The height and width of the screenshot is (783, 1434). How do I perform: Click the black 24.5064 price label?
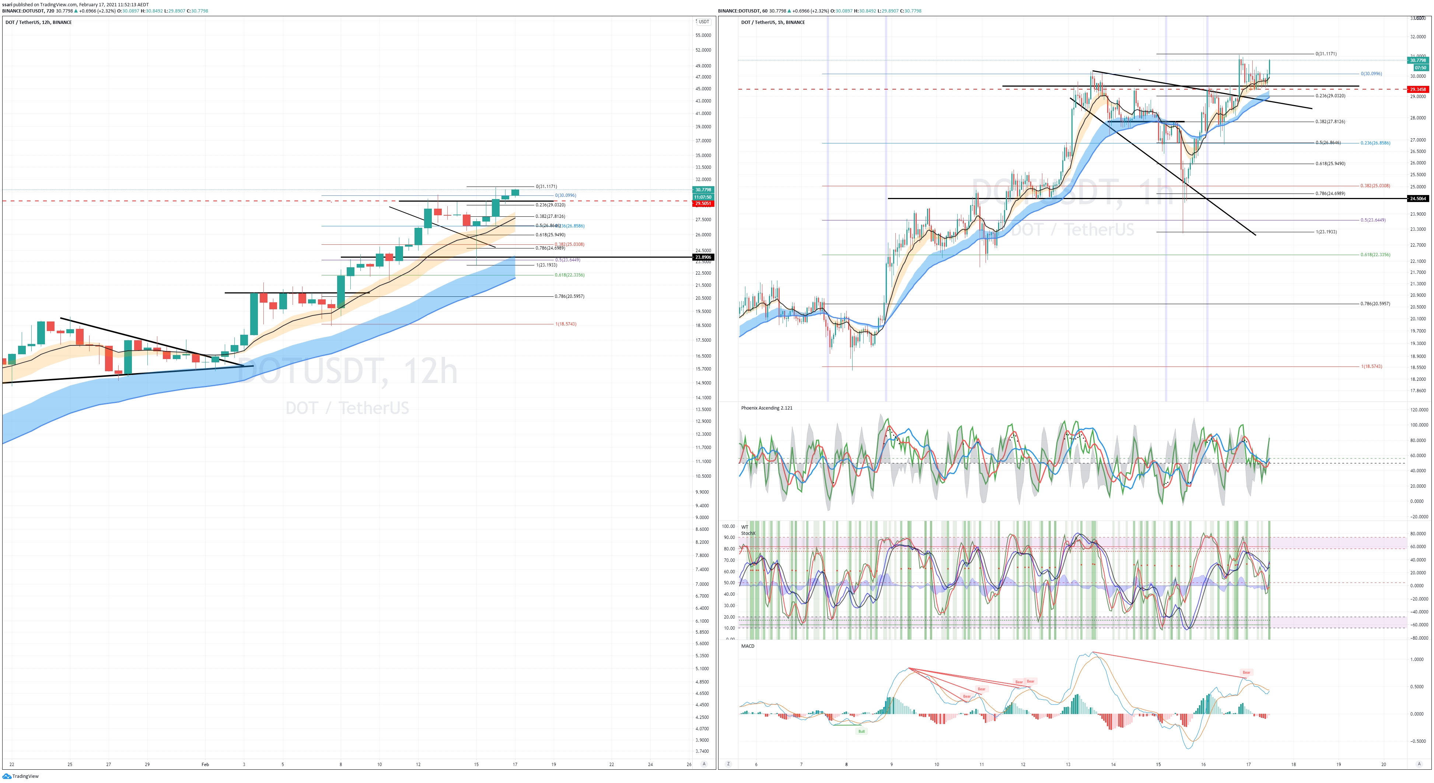click(x=1417, y=199)
